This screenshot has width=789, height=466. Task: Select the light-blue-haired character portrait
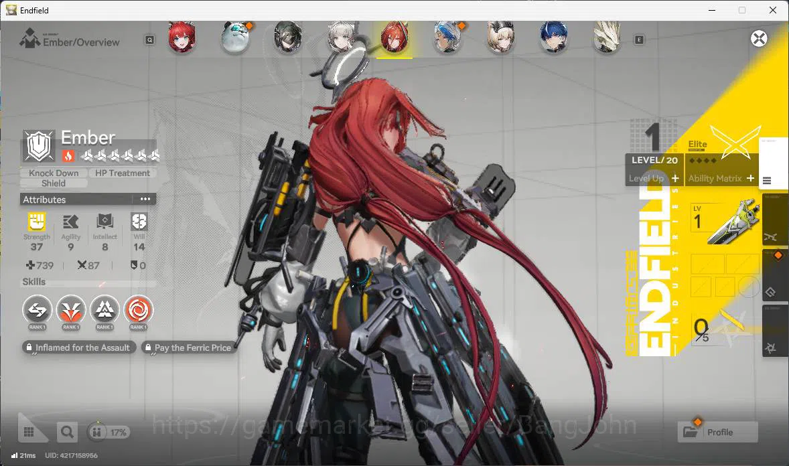(447, 37)
